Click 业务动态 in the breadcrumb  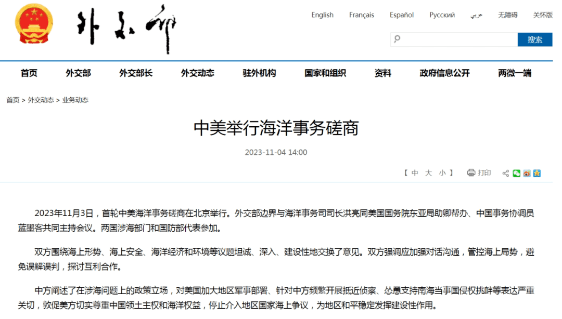(x=75, y=100)
